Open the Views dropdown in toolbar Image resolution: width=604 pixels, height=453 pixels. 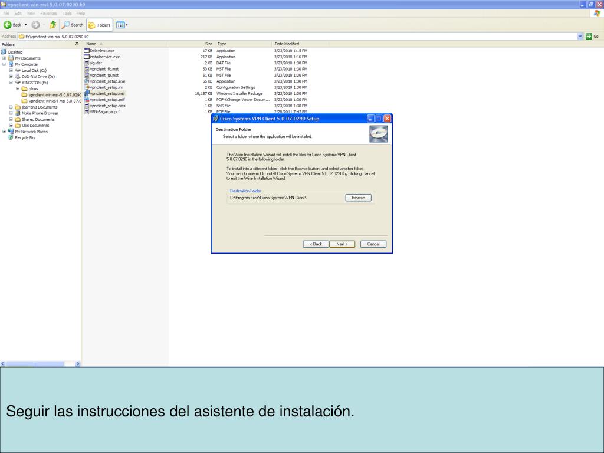pyautogui.click(x=122, y=25)
